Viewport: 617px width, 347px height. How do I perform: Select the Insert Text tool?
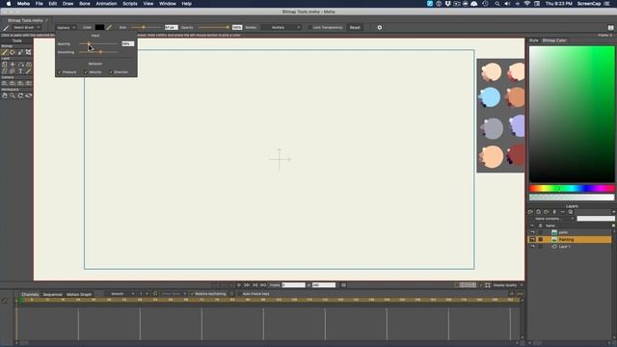point(20,71)
